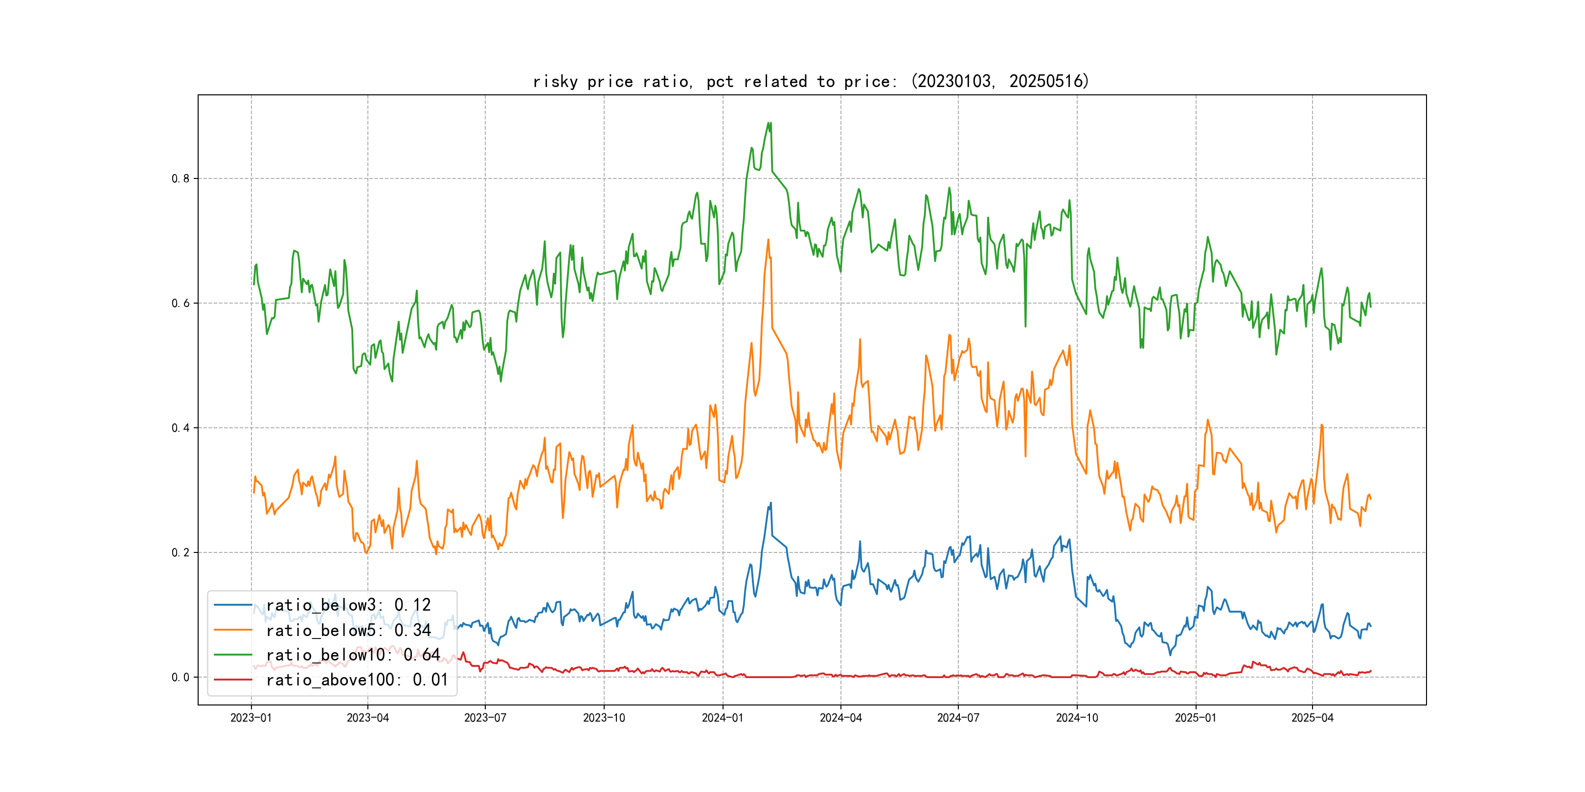This screenshot has height=792, width=1585.
Task: Click the orange line's highest peak
Action: pyautogui.click(x=769, y=240)
